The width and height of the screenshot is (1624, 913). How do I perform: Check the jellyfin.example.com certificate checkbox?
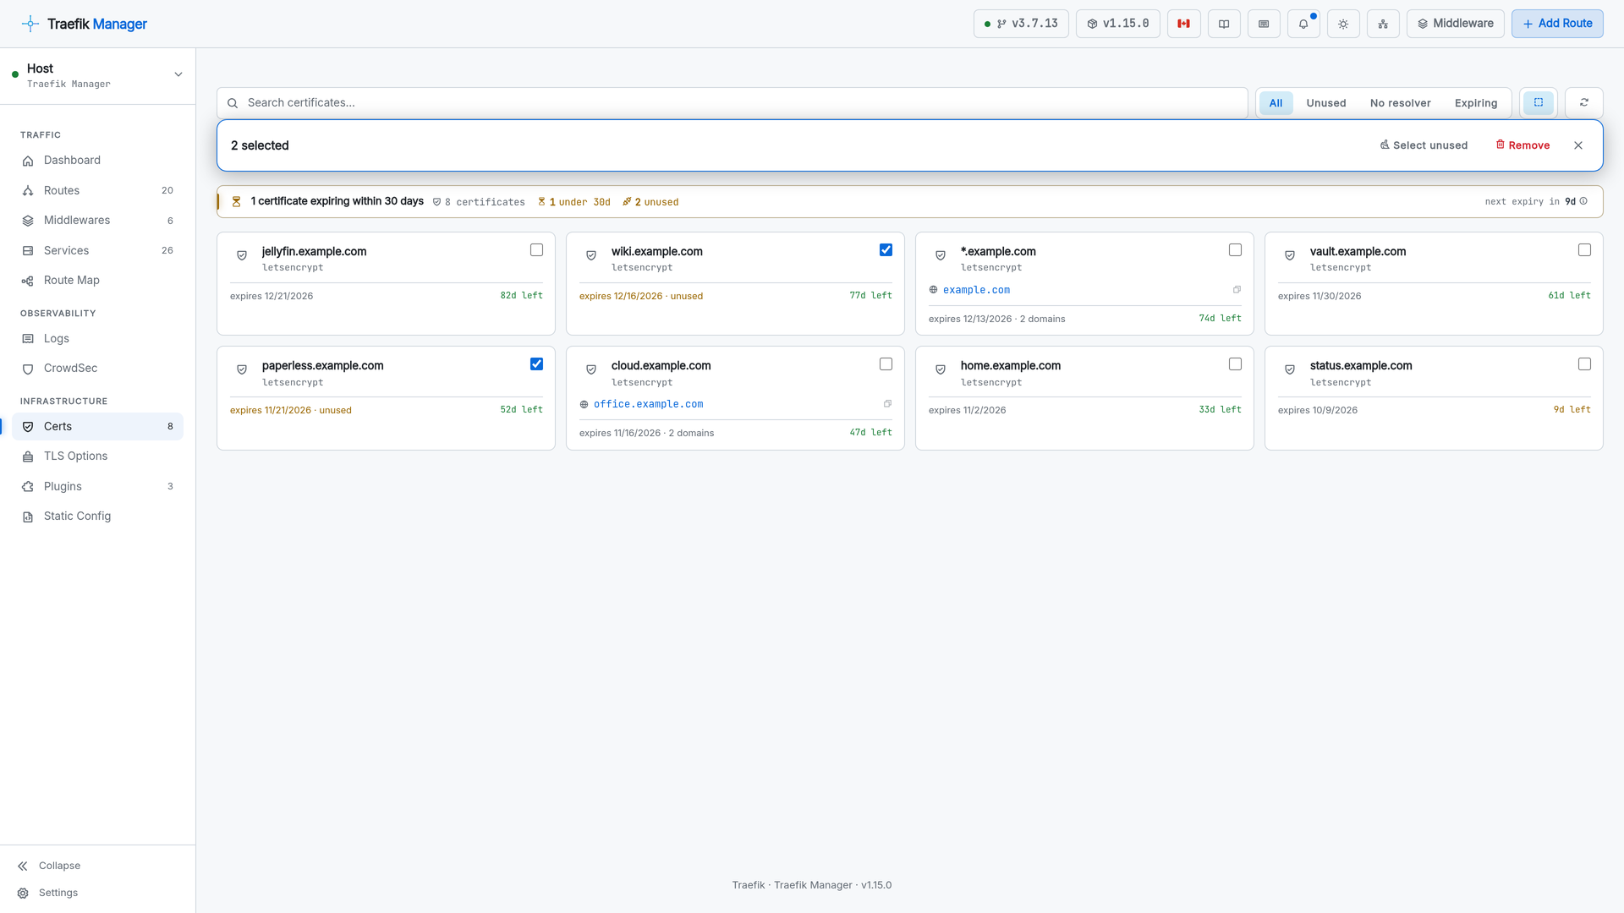click(x=536, y=250)
